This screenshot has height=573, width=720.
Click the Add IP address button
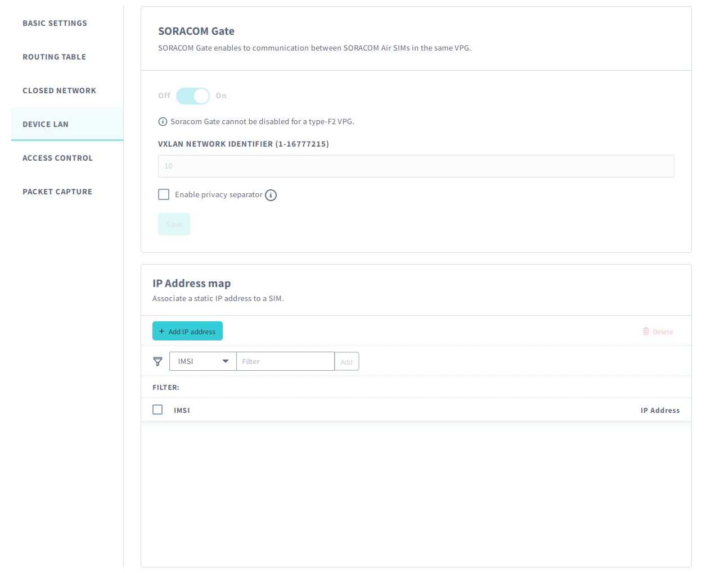(187, 331)
